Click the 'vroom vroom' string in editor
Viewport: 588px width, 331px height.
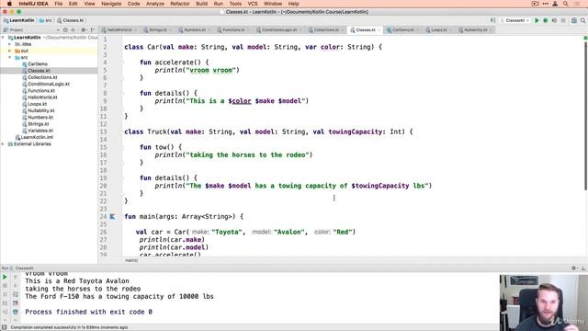click(x=212, y=70)
